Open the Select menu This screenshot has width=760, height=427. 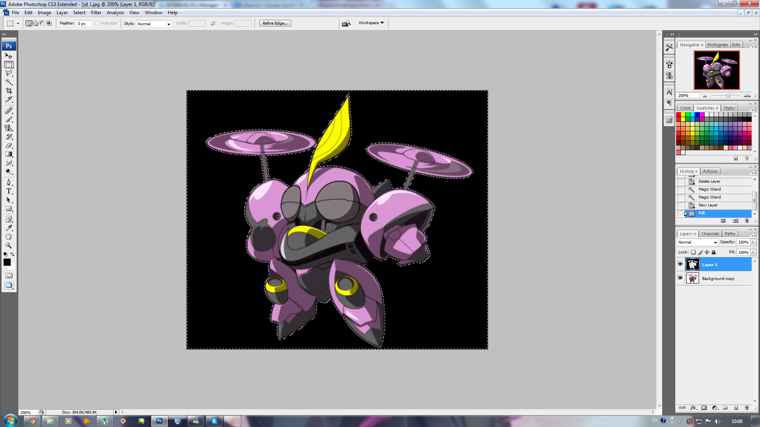tap(79, 13)
